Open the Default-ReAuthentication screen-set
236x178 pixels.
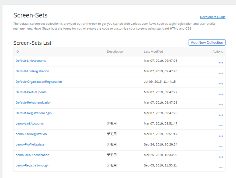tap(33, 103)
